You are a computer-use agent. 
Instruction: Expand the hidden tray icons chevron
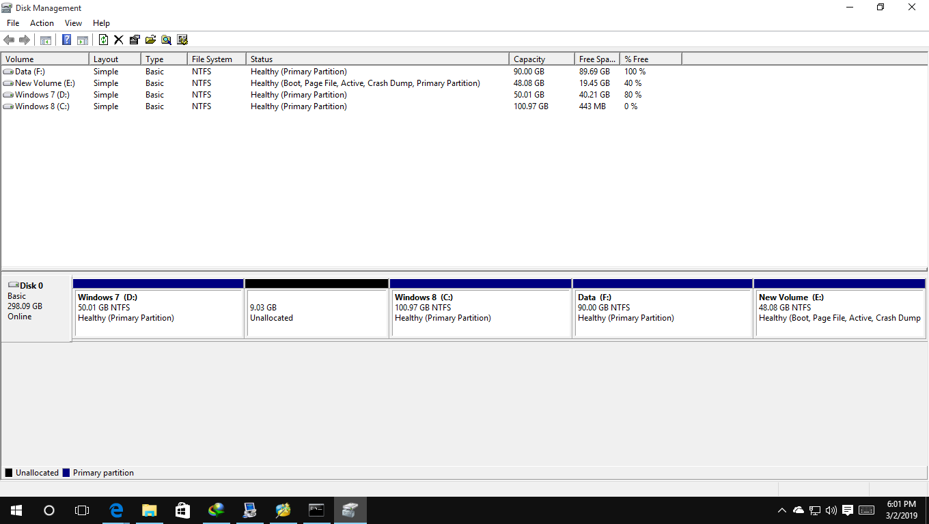pos(782,510)
